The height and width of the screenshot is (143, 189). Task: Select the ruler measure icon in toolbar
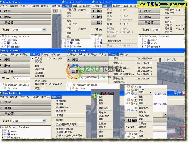160,60
